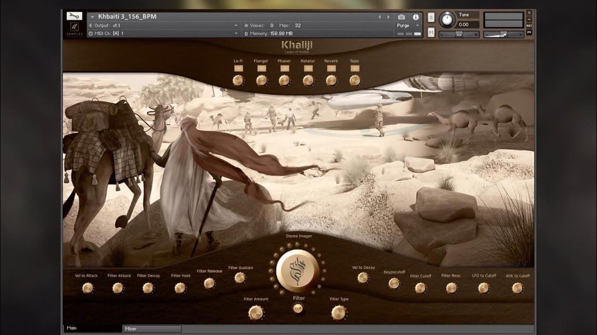
Task: Select the previous instrument arrow
Action: click(x=380, y=17)
